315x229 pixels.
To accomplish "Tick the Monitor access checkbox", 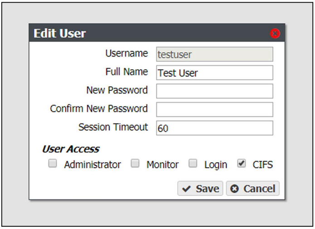I will (135, 163).
